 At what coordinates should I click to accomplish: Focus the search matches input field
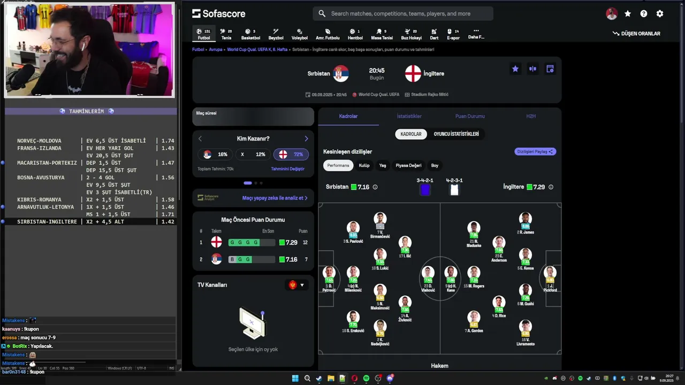pos(403,14)
